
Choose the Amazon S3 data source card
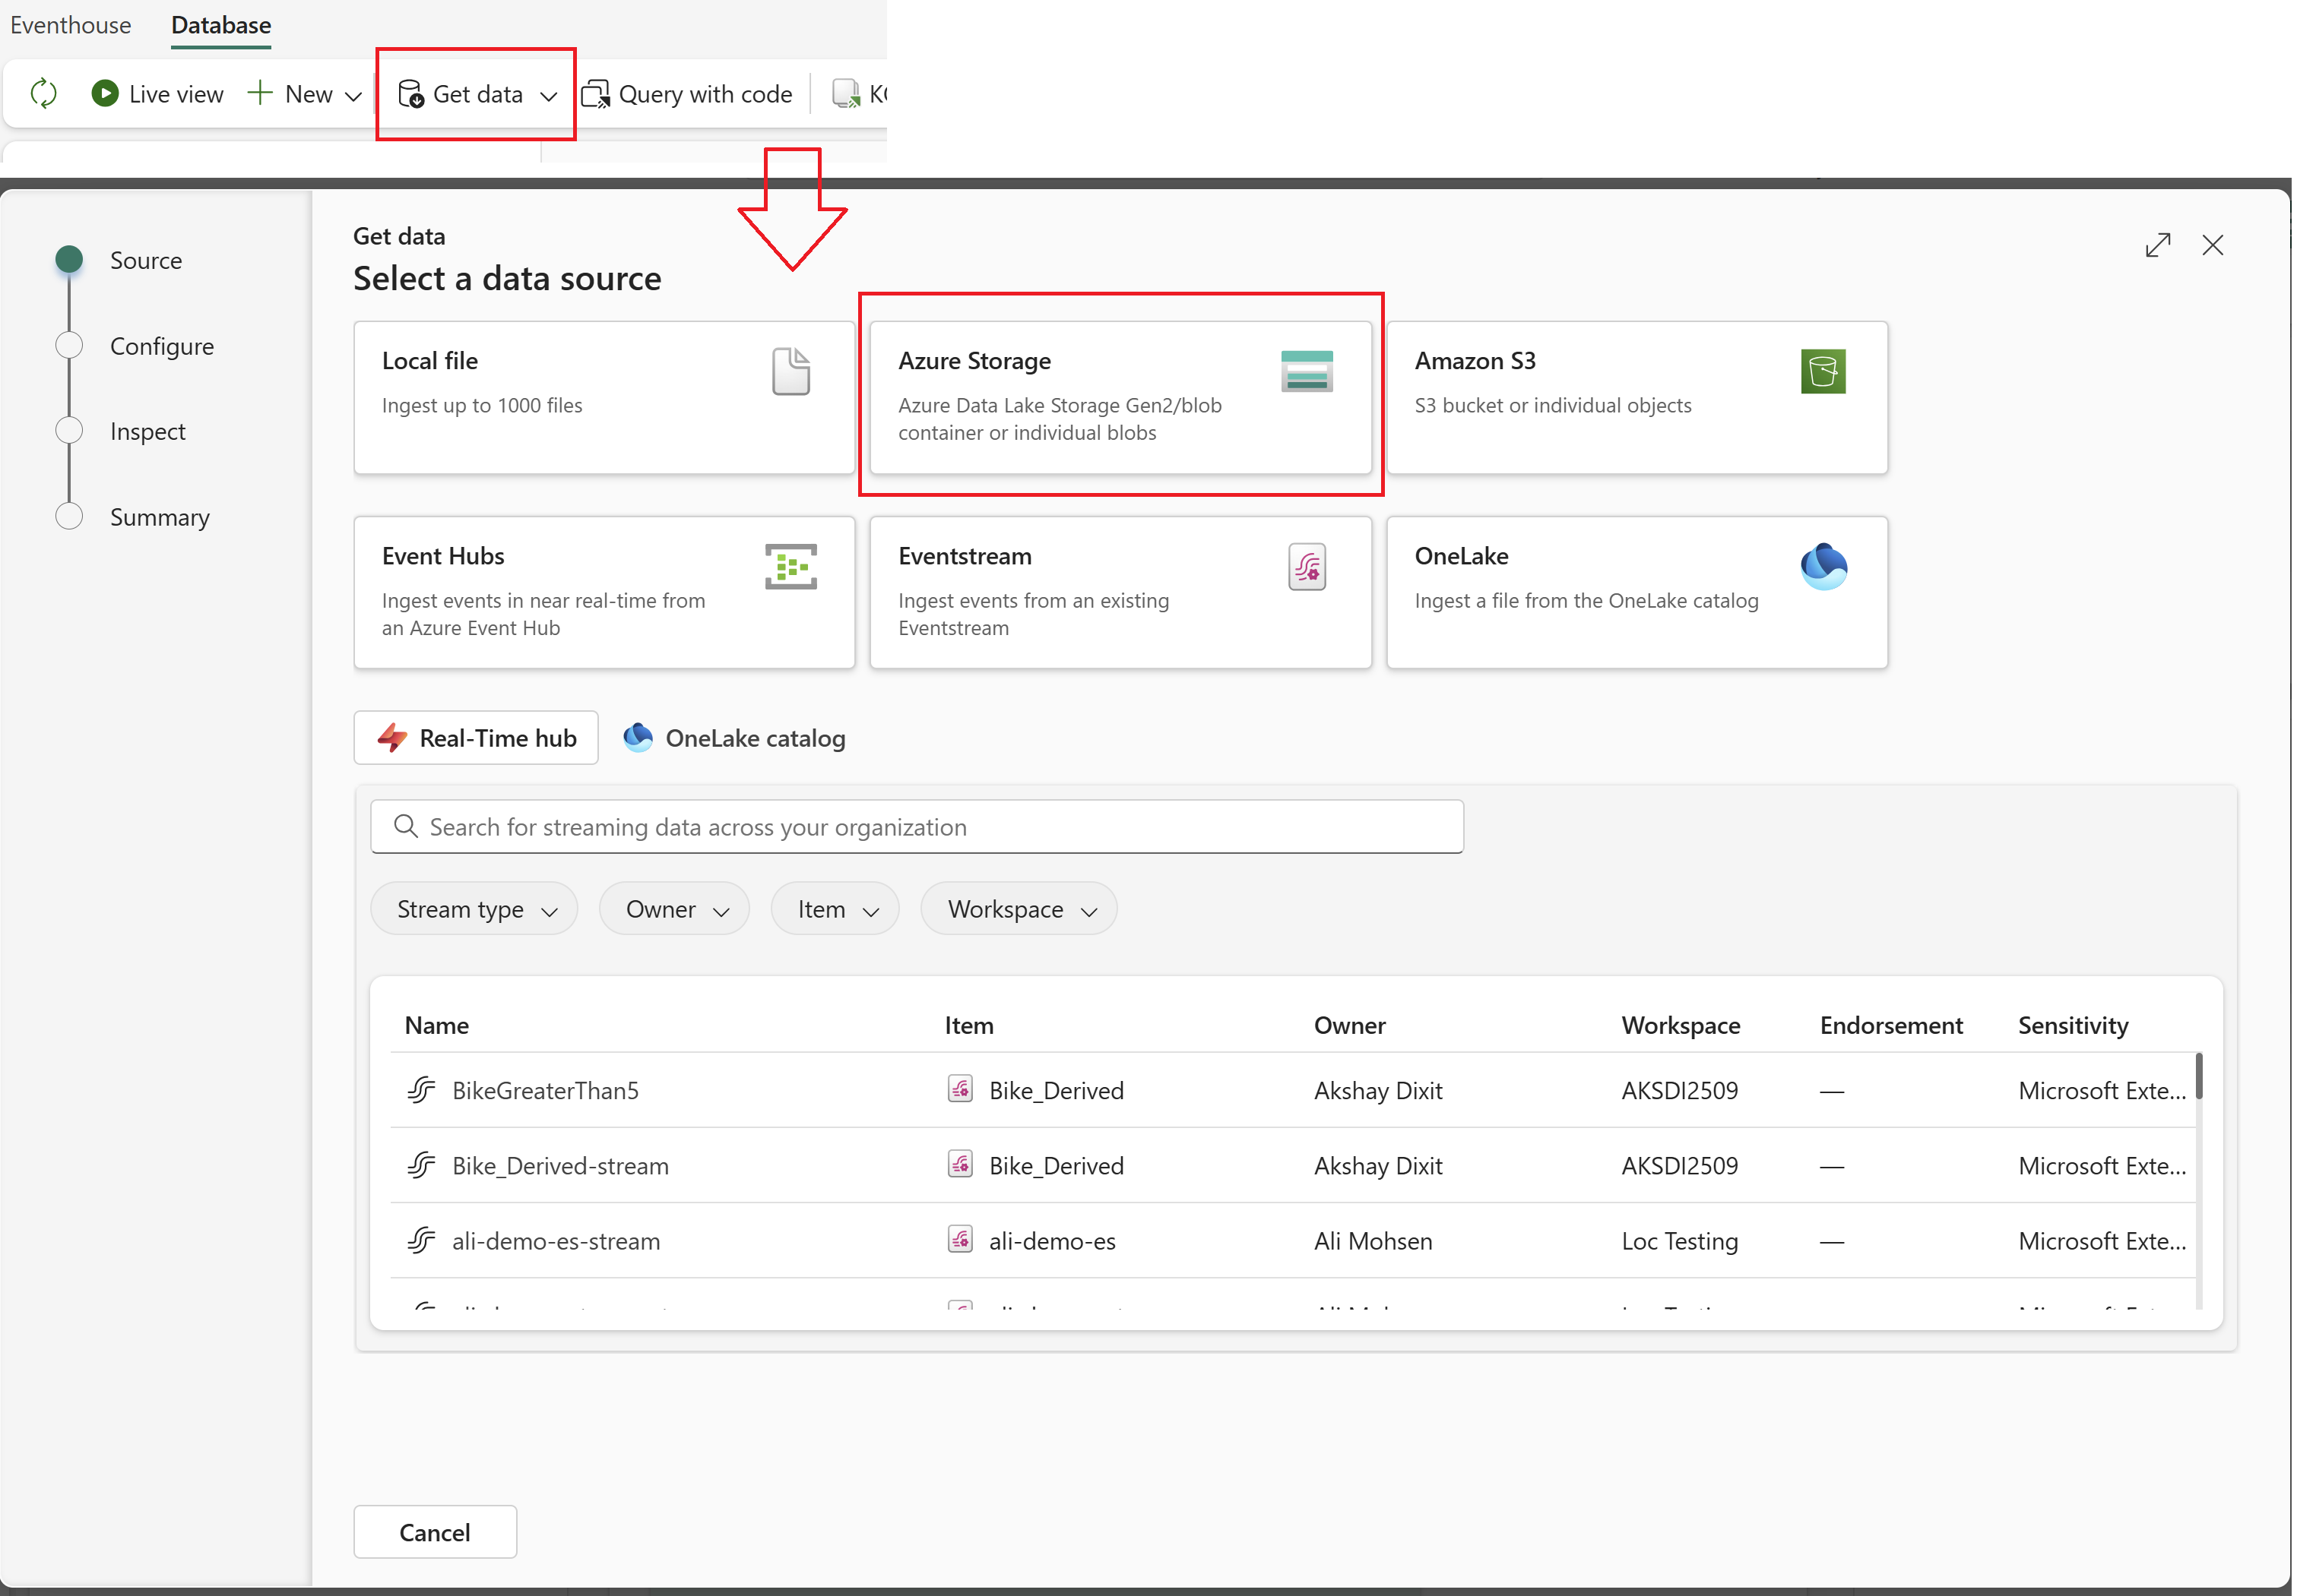pos(1639,398)
